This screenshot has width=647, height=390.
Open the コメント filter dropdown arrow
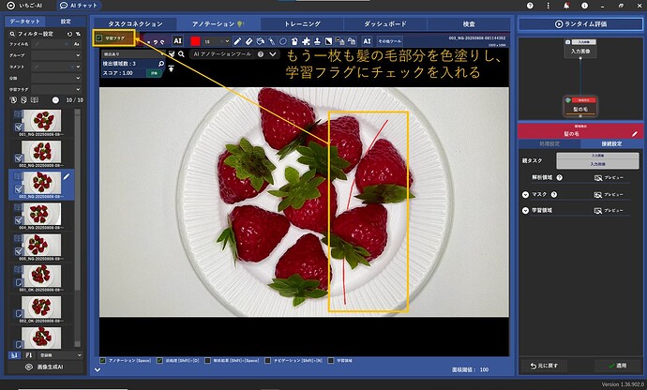78,67
